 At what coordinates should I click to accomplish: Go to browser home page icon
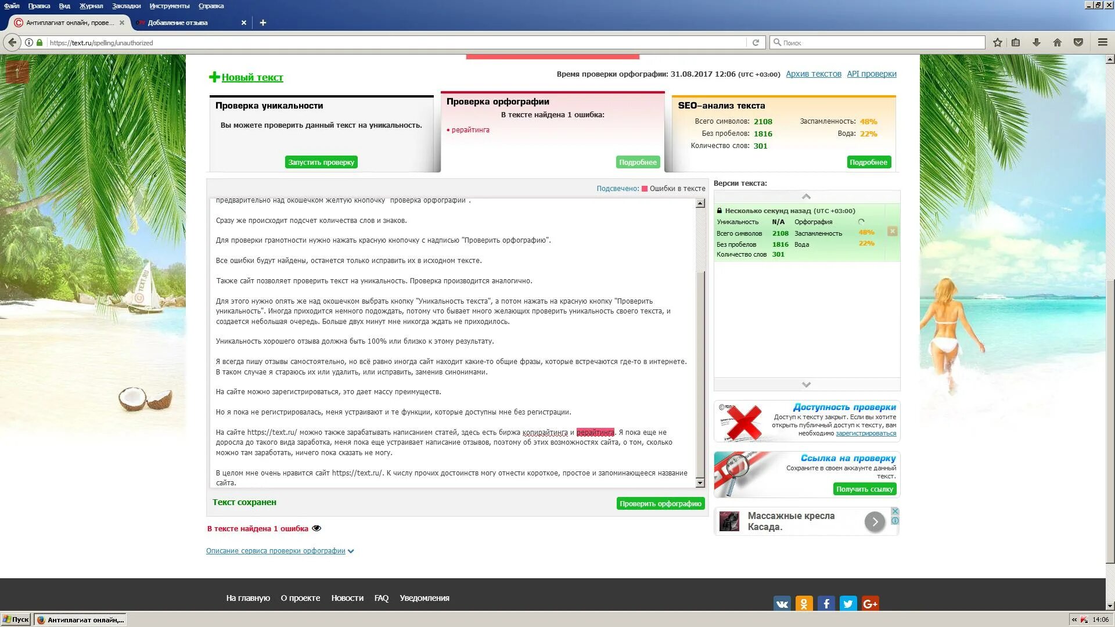pos(1058,42)
